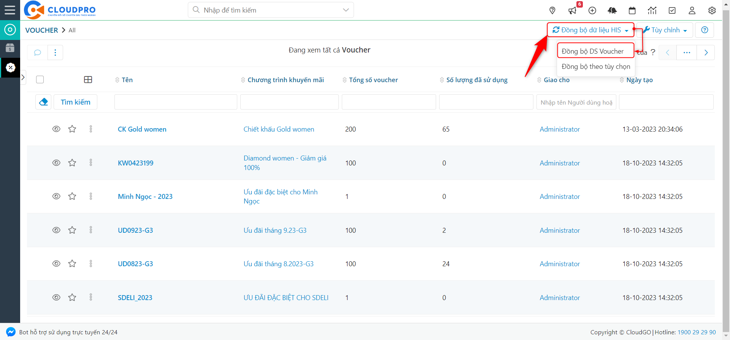Click the Ngày tạo filter input

[x=666, y=102]
